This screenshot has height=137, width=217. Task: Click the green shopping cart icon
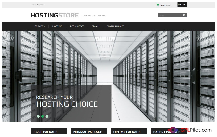coord(157,5)
